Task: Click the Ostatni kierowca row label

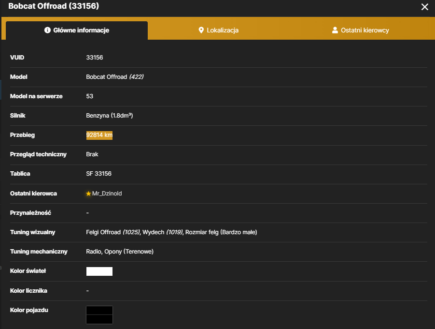Action: click(34, 194)
